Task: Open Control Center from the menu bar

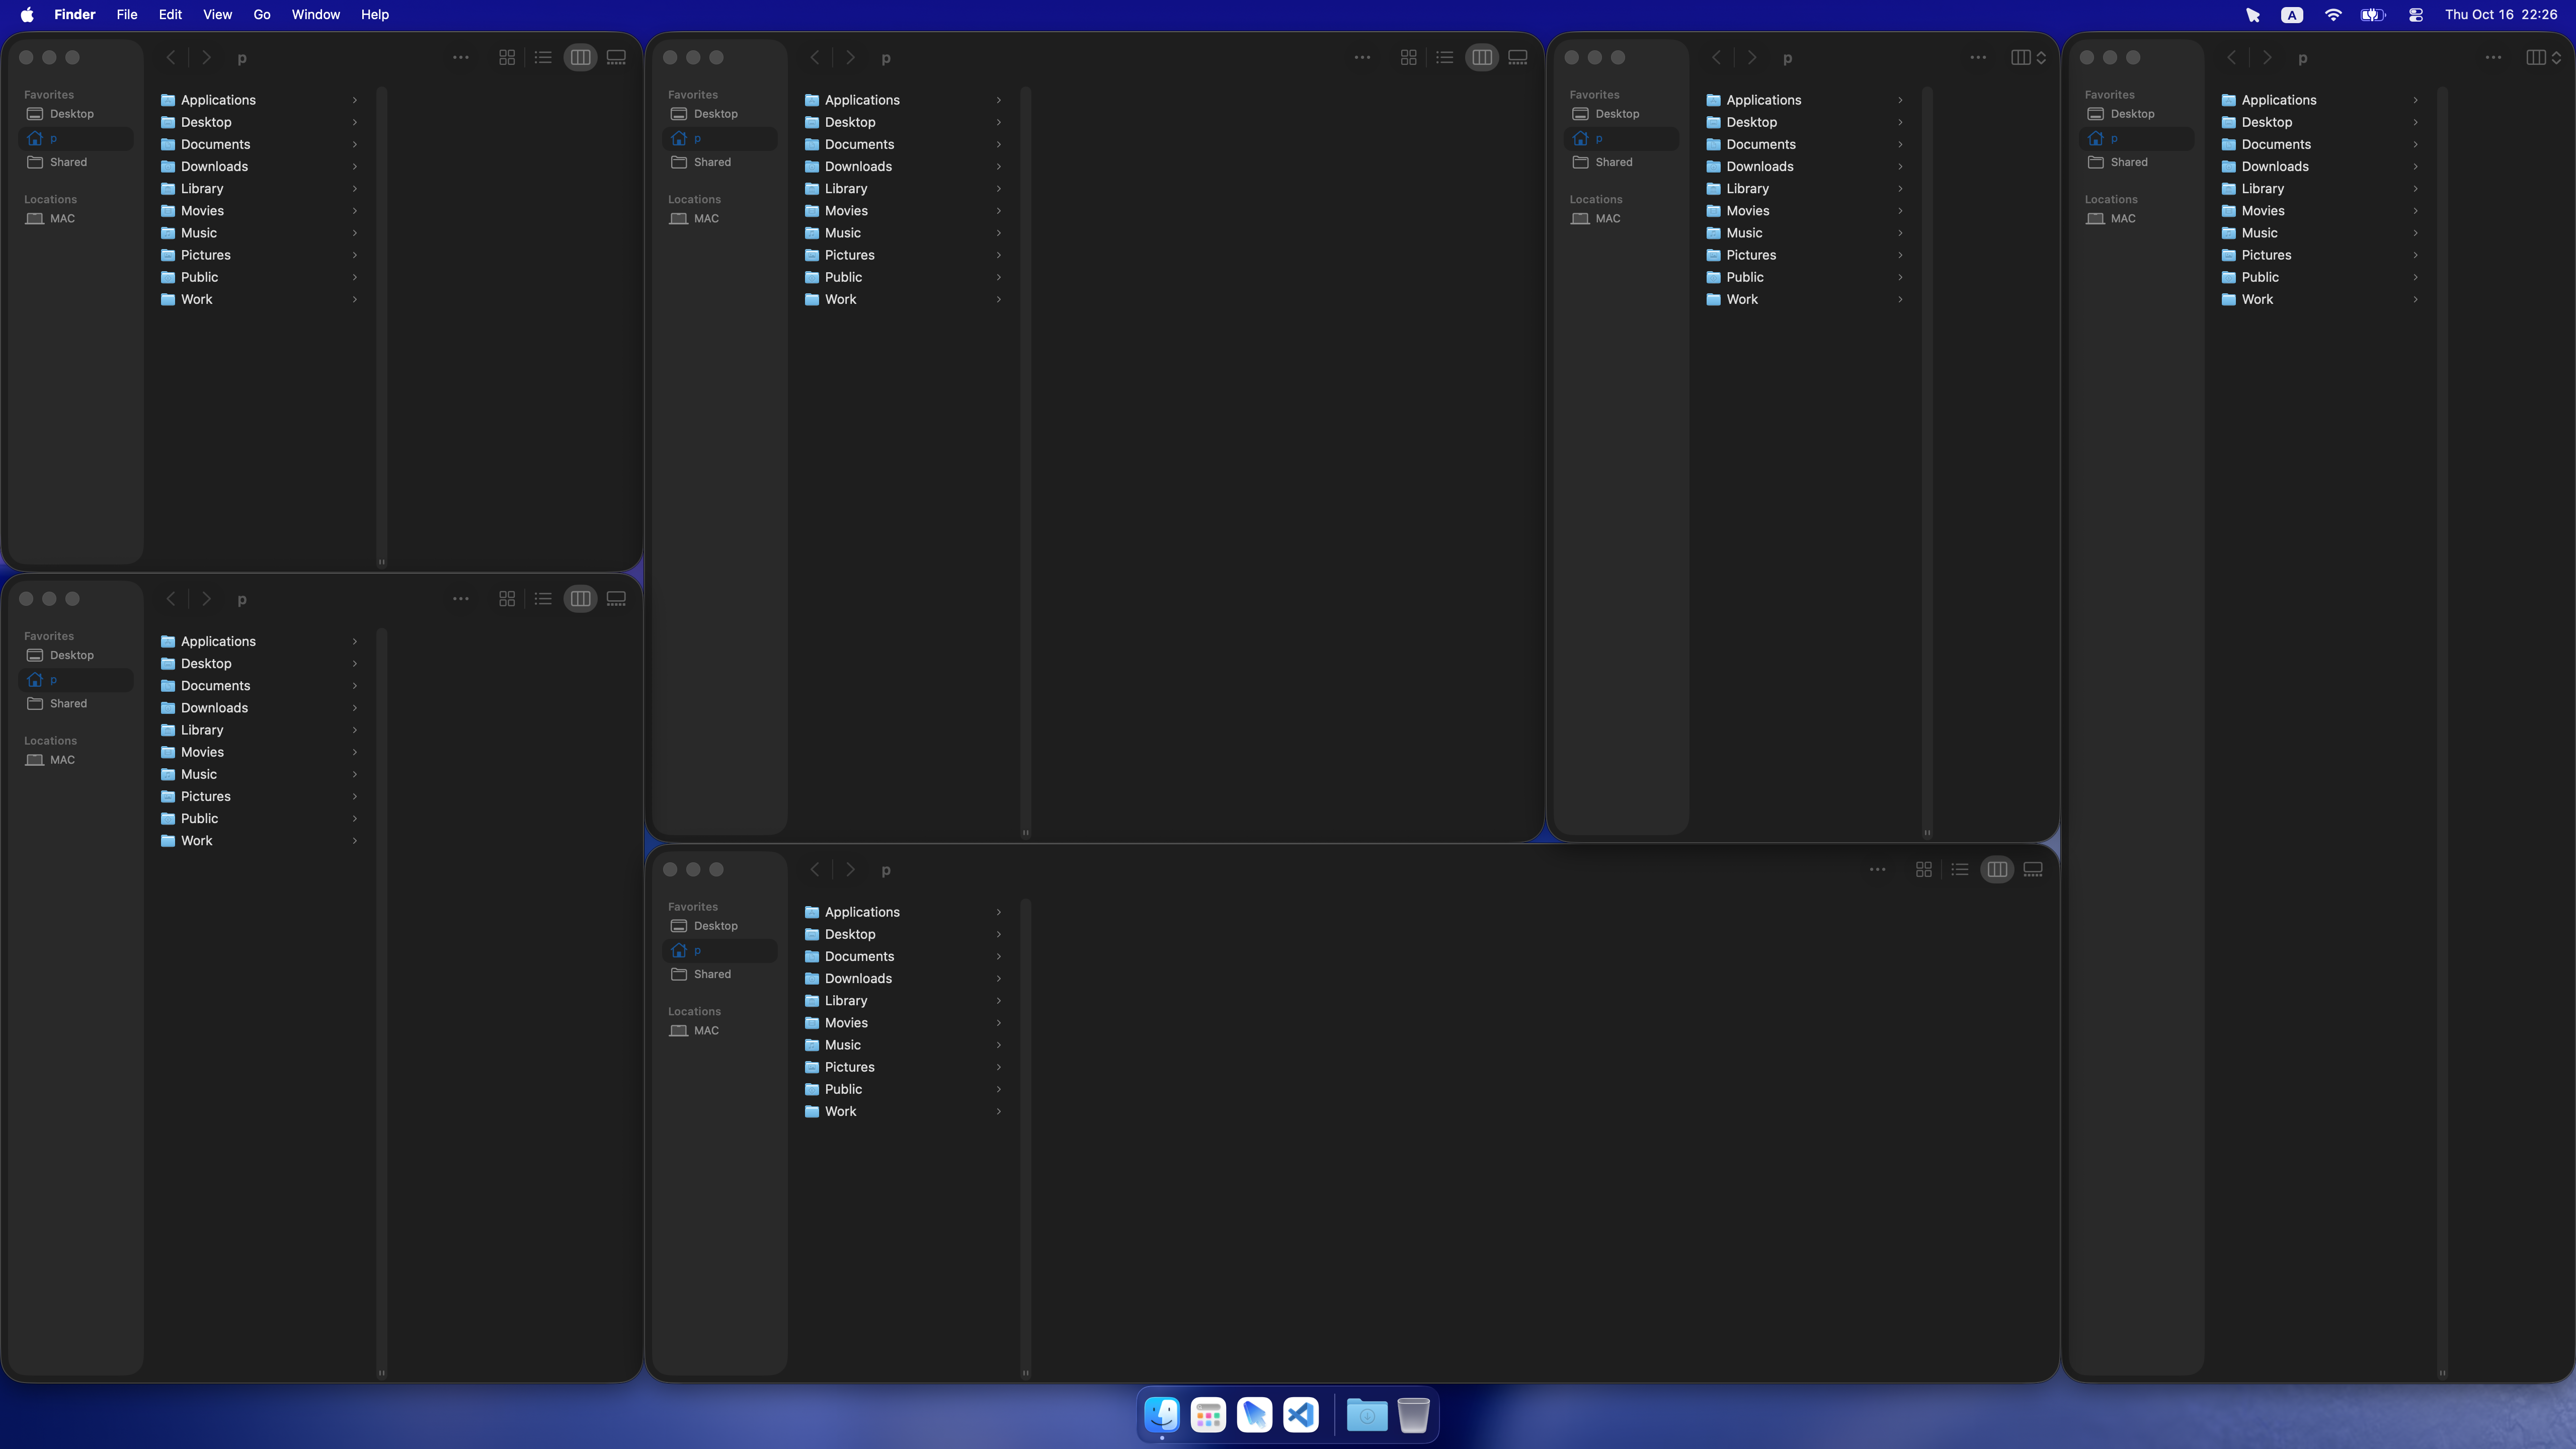Action: (2416, 15)
